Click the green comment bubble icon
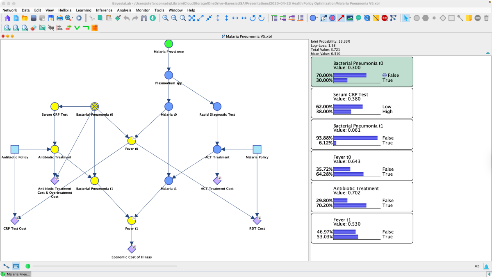 [358, 18]
